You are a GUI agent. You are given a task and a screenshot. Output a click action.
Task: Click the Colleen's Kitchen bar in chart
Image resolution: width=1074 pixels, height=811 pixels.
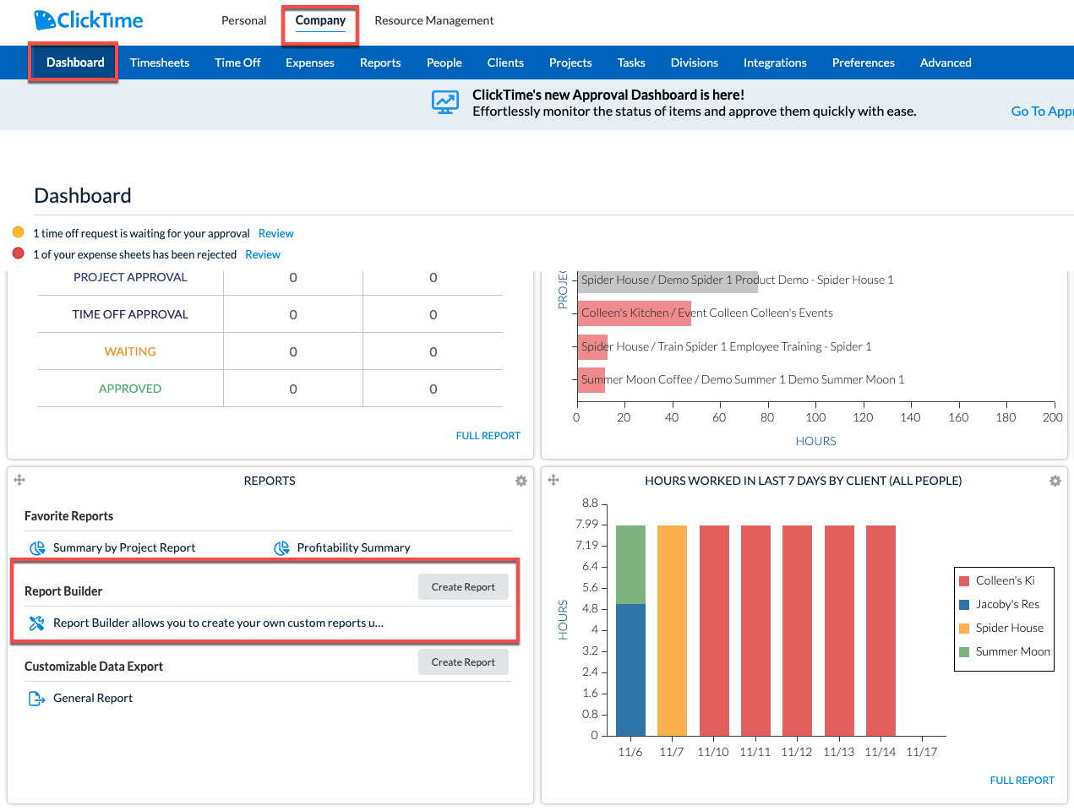click(634, 313)
